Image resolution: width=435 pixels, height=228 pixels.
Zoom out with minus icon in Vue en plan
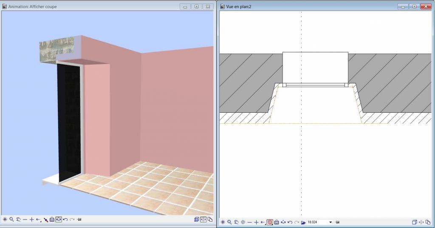click(250, 222)
